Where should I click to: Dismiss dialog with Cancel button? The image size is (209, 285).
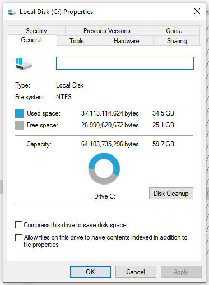(x=136, y=272)
